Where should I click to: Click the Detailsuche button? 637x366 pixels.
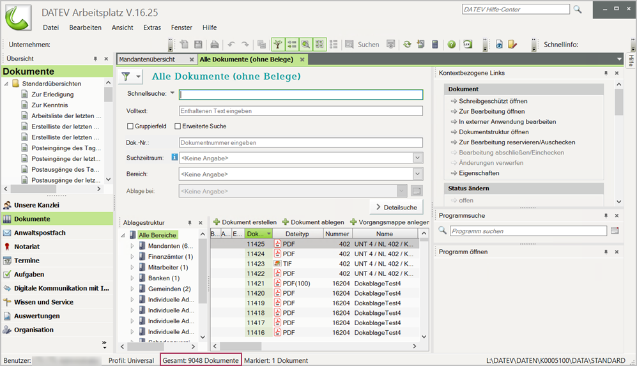click(396, 207)
